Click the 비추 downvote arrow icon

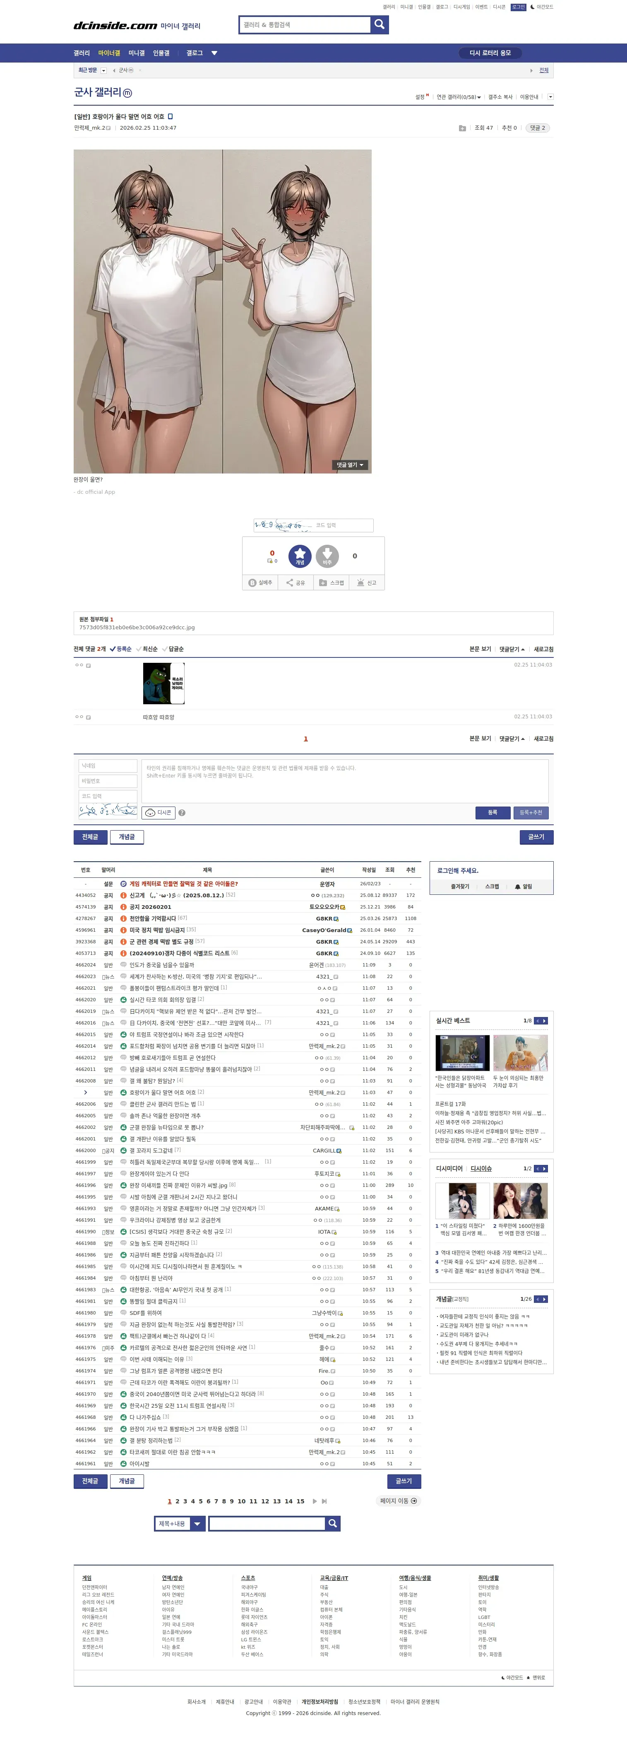coord(327,556)
